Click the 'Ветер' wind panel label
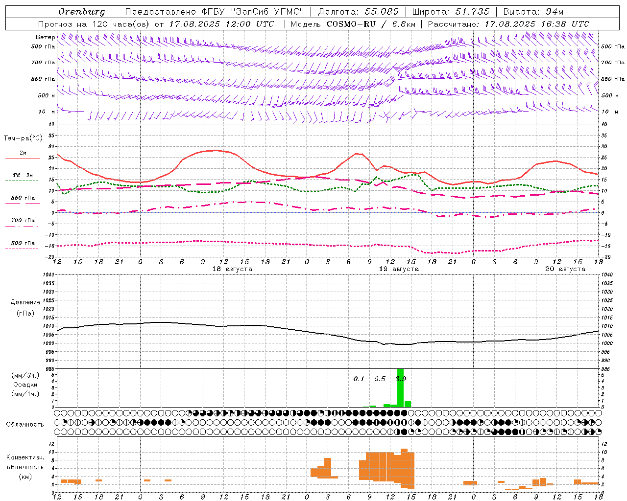The image size is (627, 501). pyautogui.click(x=45, y=37)
